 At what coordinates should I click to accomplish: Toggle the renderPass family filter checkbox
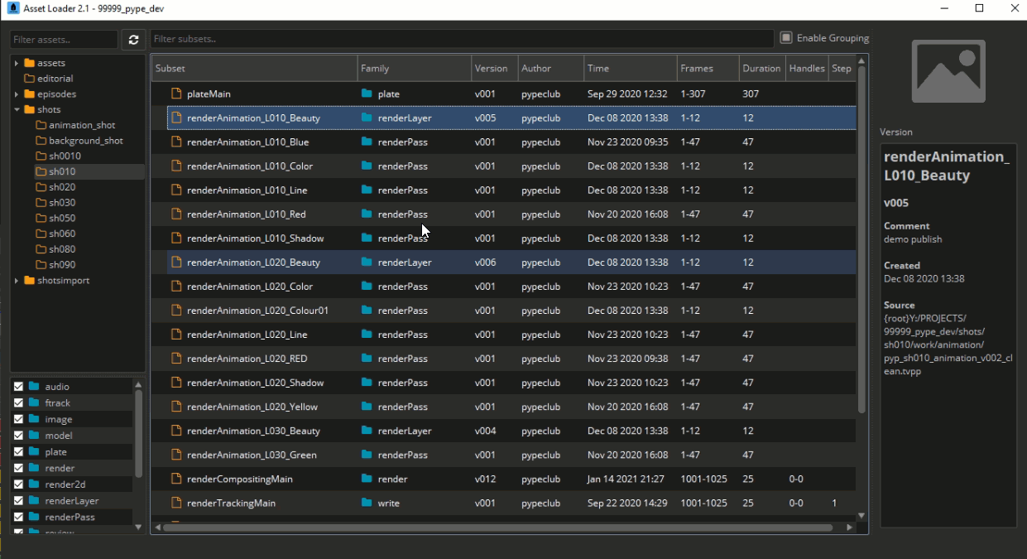point(18,517)
